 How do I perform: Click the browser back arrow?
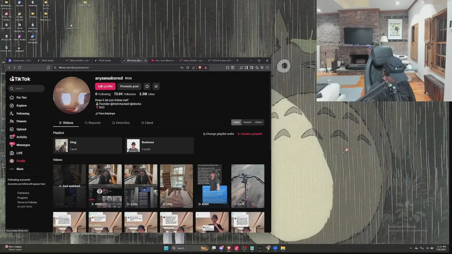[9, 67]
